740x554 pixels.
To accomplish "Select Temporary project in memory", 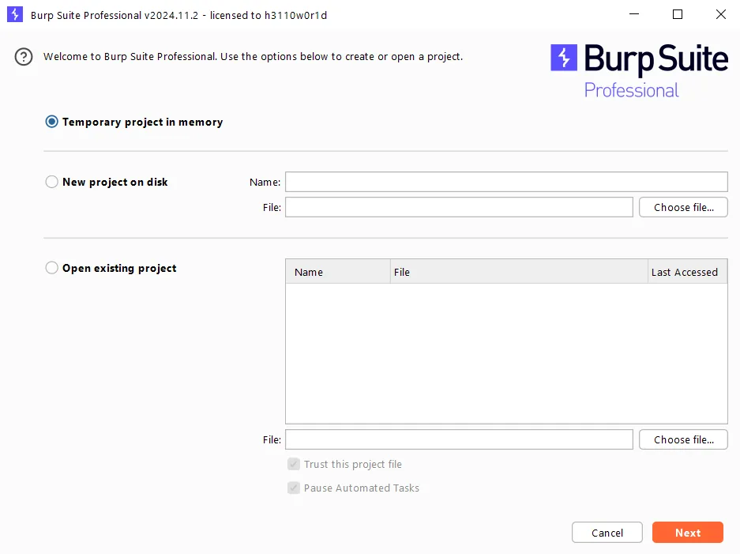I will pyautogui.click(x=51, y=122).
